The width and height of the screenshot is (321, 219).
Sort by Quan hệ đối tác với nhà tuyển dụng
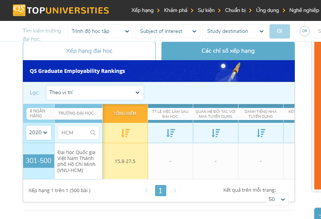pos(215,132)
